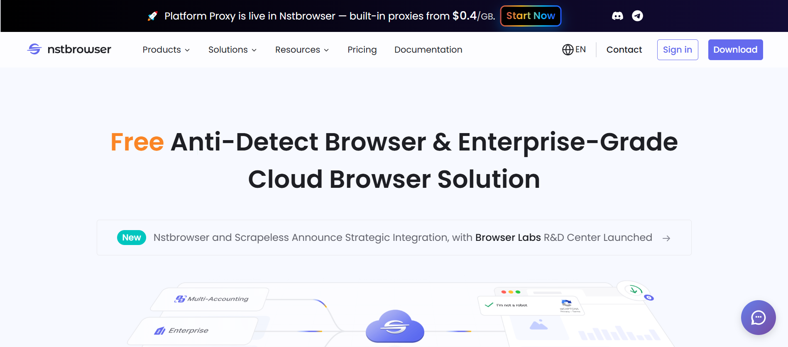Image resolution: width=788 pixels, height=347 pixels.
Task: Expand the Products dropdown menu
Action: pyautogui.click(x=166, y=50)
